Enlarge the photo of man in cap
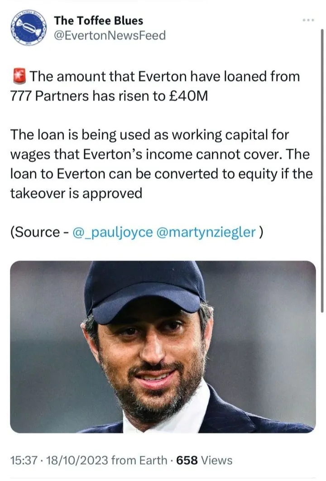This screenshot has width=326, height=481. (163, 346)
